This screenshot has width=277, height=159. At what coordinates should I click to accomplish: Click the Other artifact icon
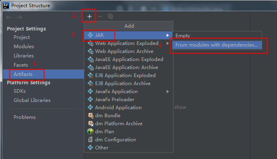coord(90,147)
